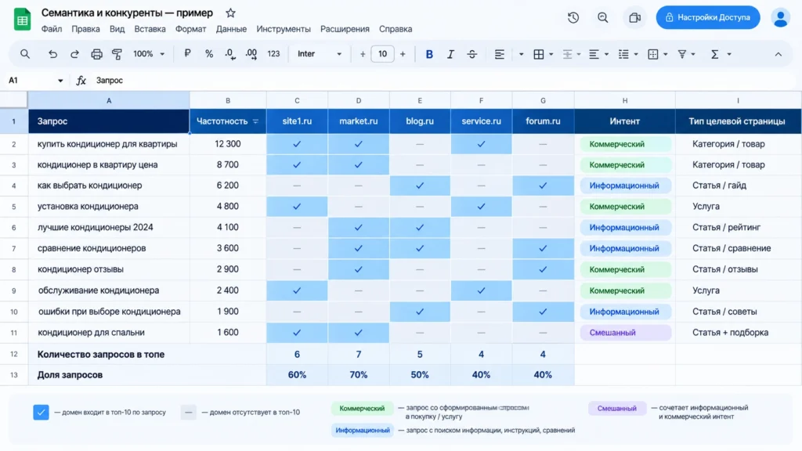Open the zoom level 100% dropdown

click(148, 54)
